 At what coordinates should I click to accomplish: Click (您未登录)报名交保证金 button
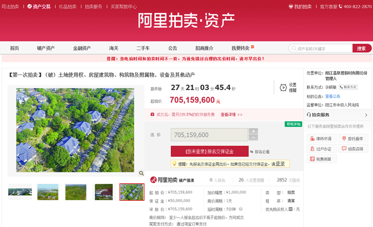coord(209,151)
